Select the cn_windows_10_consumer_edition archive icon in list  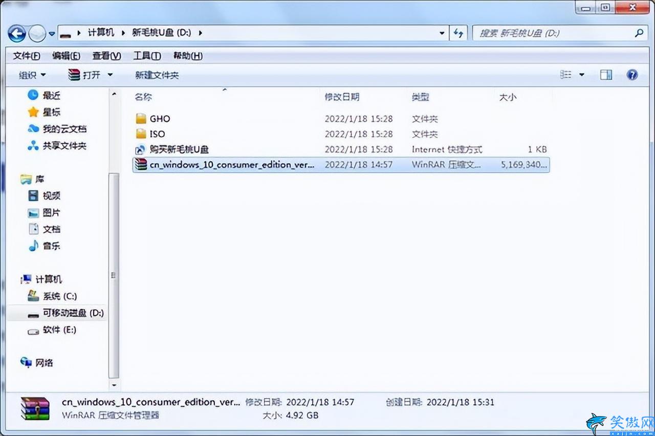click(x=141, y=165)
